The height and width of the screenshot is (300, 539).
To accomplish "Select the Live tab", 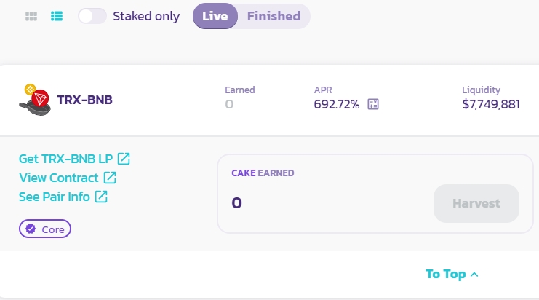I will [215, 16].
